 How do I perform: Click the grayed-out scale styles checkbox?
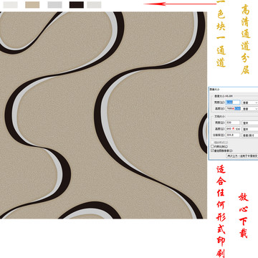212,143
